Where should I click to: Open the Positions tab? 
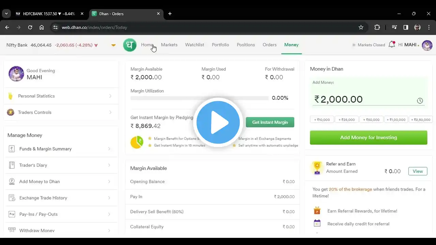point(246,45)
